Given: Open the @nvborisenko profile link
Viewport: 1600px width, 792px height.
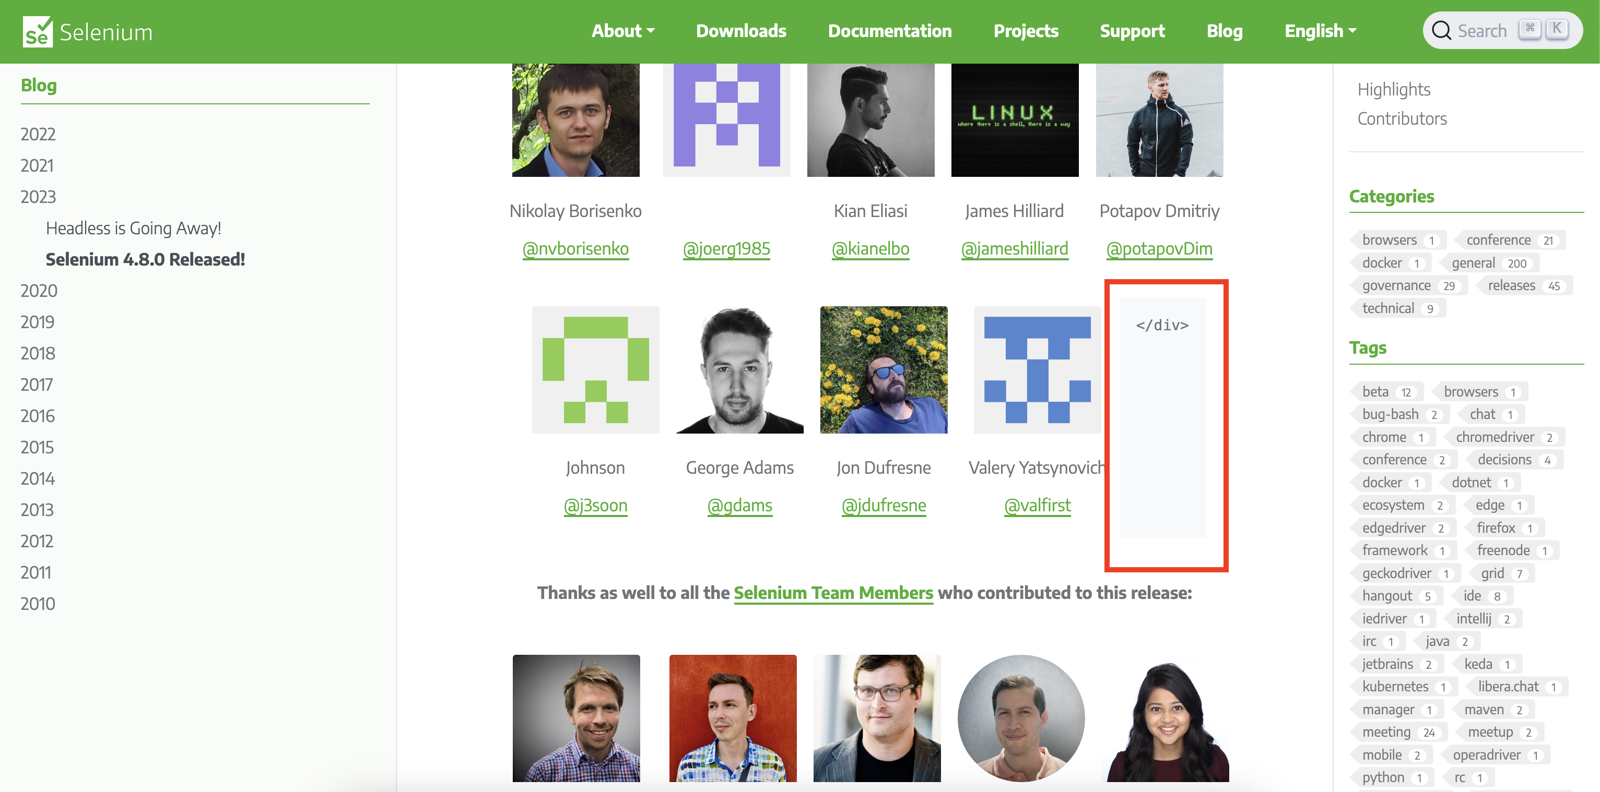Looking at the screenshot, I should click(x=575, y=249).
